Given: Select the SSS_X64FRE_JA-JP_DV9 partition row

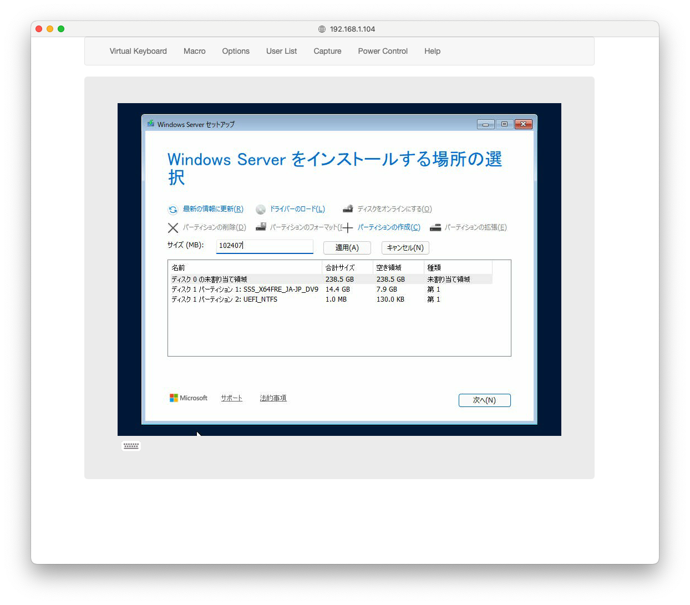Looking at the screenshot, I should tap(245, 289).
